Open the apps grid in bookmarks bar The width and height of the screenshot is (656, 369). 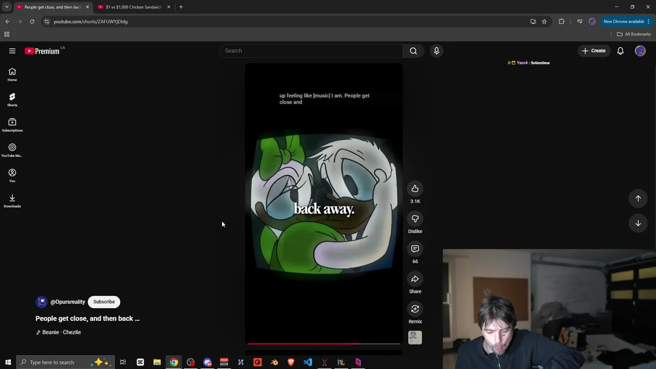[7, 34]
